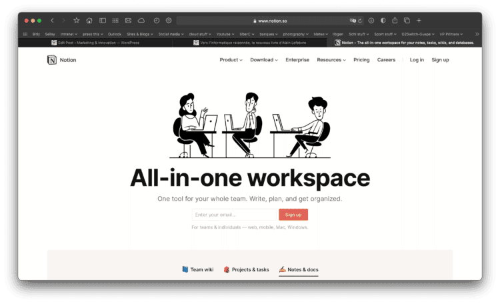Click the Projects & tasks red icon
The width and height of the screenshot is (500, 304).
227,269
